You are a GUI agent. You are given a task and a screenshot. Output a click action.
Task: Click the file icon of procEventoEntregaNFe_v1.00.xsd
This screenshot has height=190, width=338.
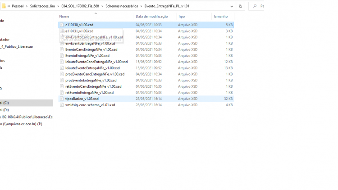[x=62, y=80]
